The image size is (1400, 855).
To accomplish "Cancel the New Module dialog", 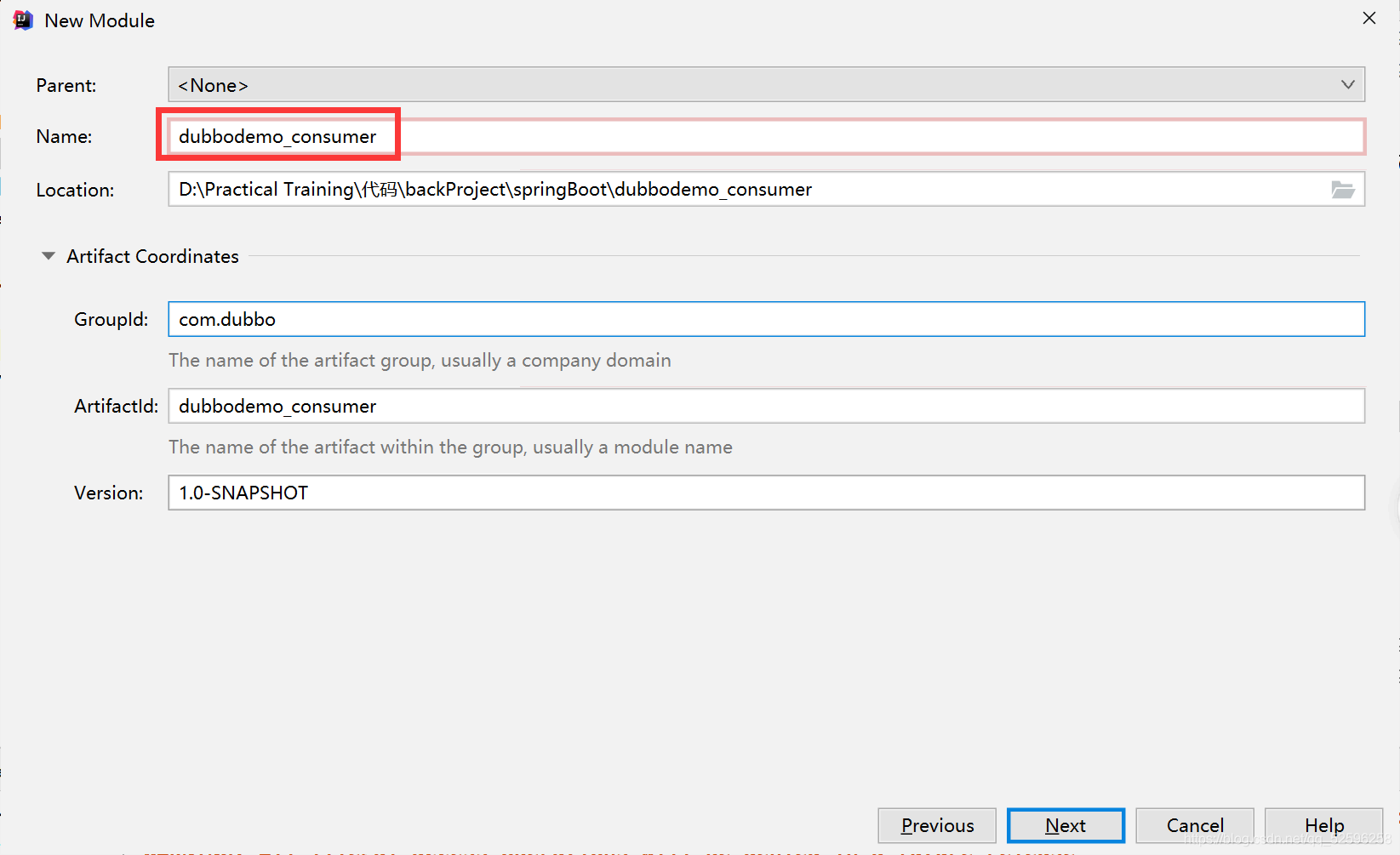I will pos(1195,825).
